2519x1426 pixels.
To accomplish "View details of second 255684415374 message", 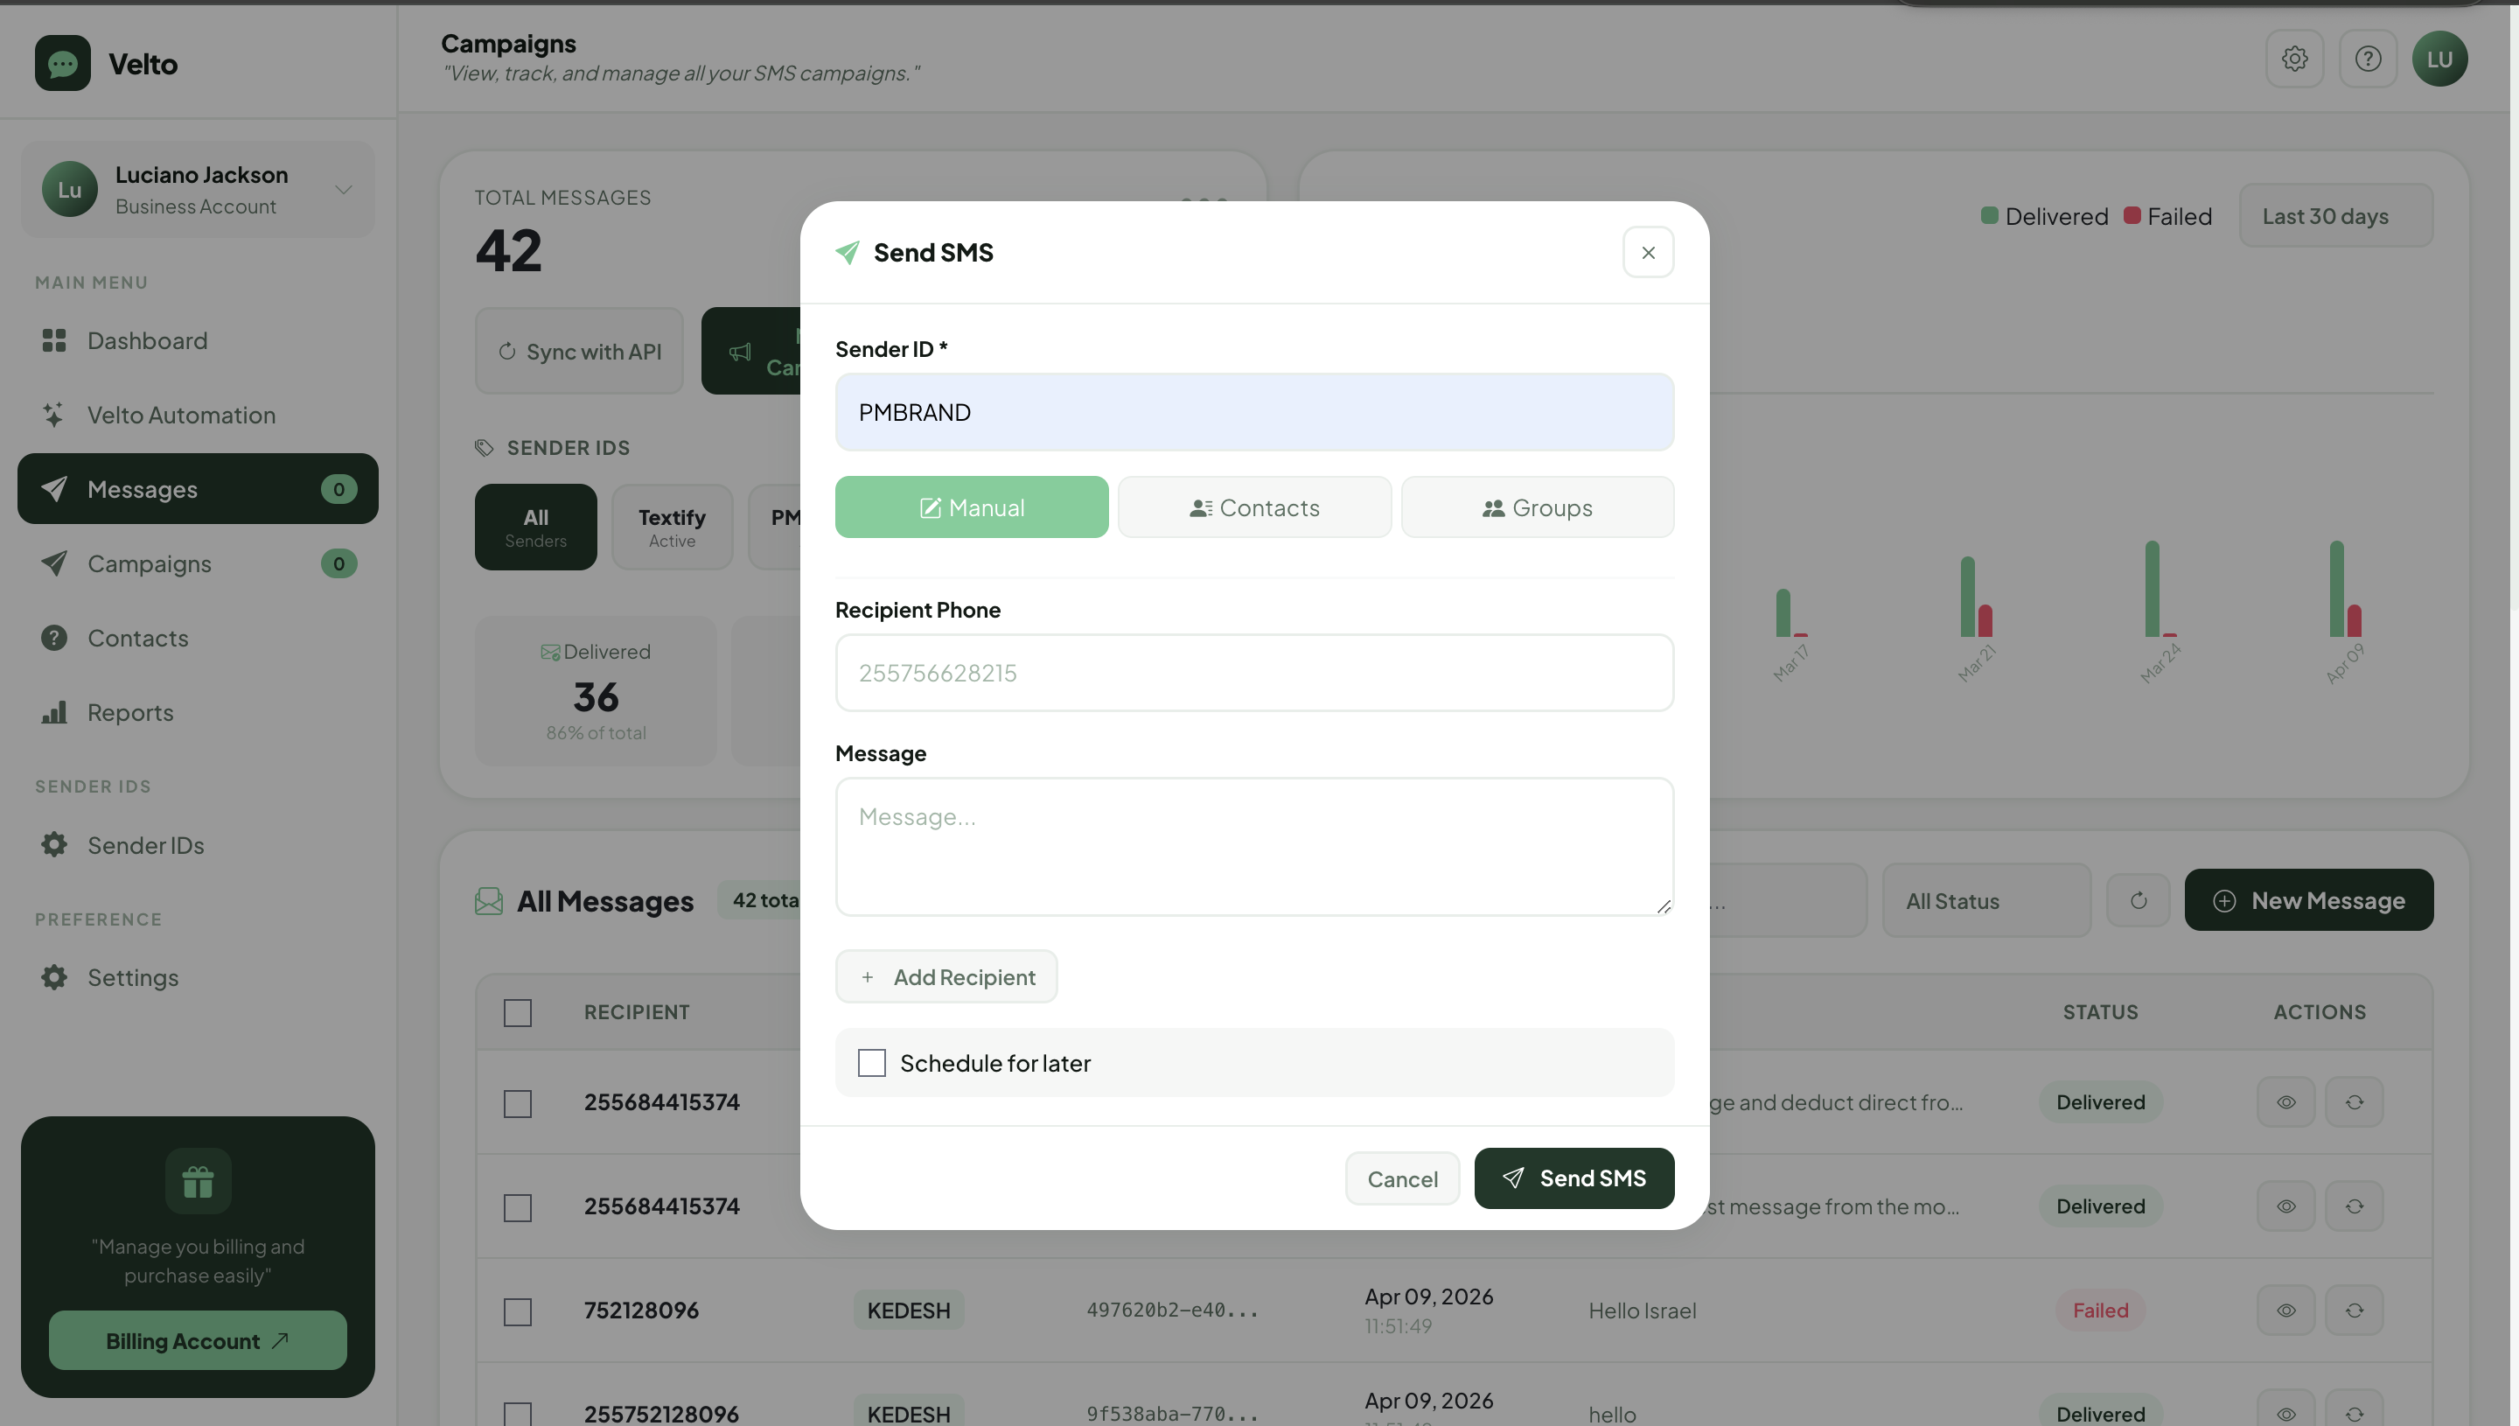I will coord(2286,1206).
